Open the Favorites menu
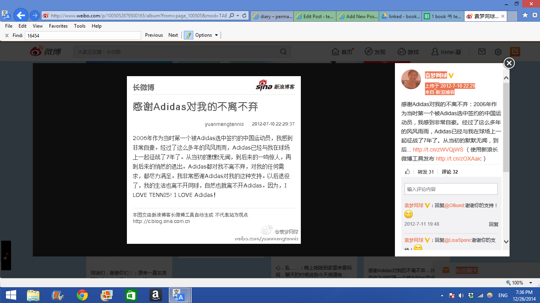The image size is (540, 303). click(58, 26)
